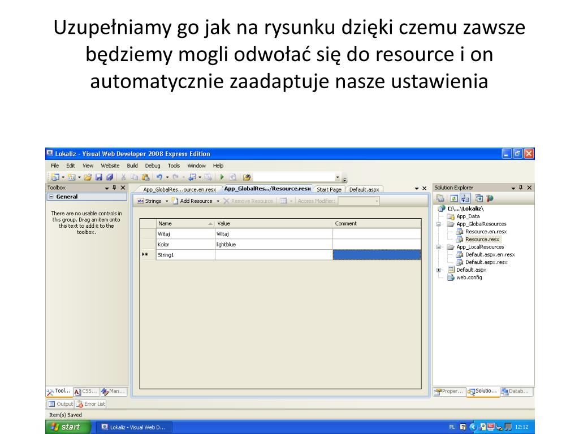
Task: Click the Refresh icon in Solution Explorer
Action: point(454,198)
